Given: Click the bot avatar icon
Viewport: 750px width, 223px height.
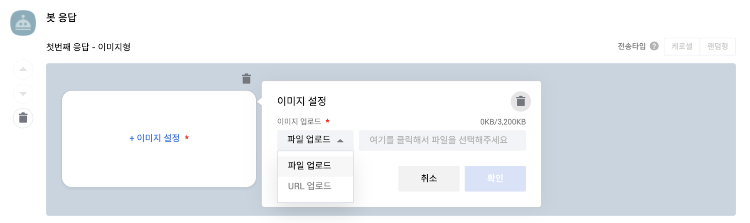Looking at the screenshot, I should 23,23.
